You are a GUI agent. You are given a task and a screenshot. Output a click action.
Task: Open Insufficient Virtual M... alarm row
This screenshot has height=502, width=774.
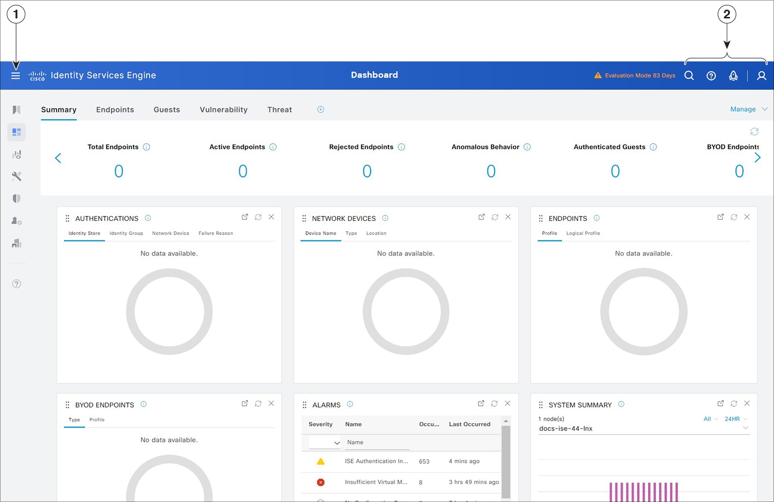coord(401,482)
